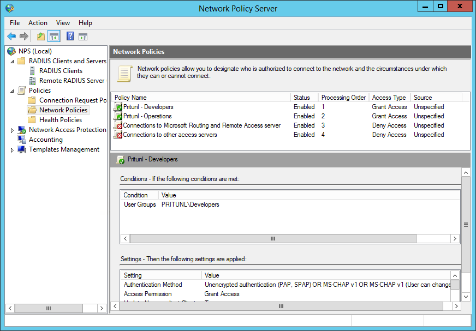
Task: Select the RADIUS Clients server icon
Action: pos(32,71)
